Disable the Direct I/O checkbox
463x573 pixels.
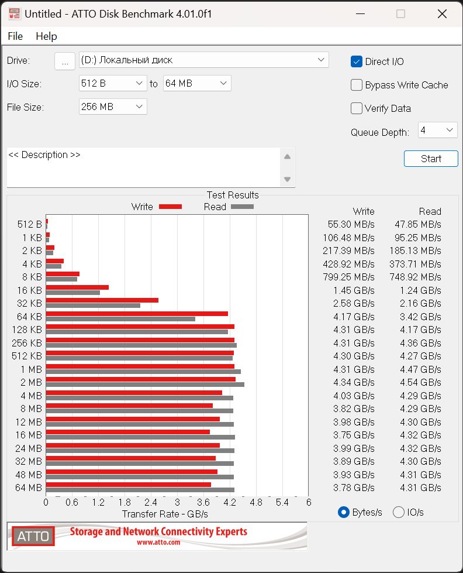pyautogui.click(x=357, y=61)
